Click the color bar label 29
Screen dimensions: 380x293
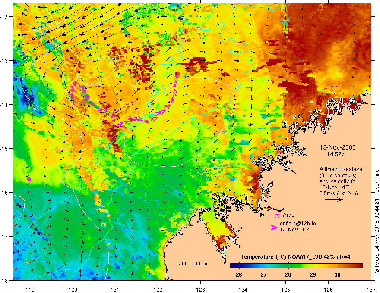pyautogui.click(x=313, y=274)
